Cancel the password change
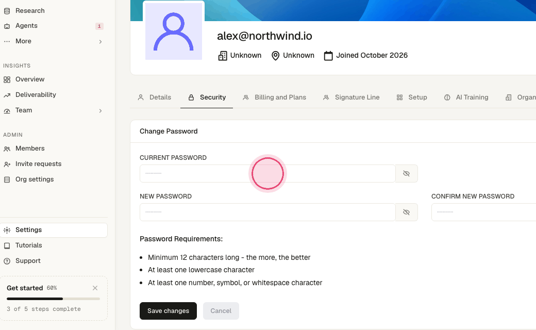 (221, 311)
